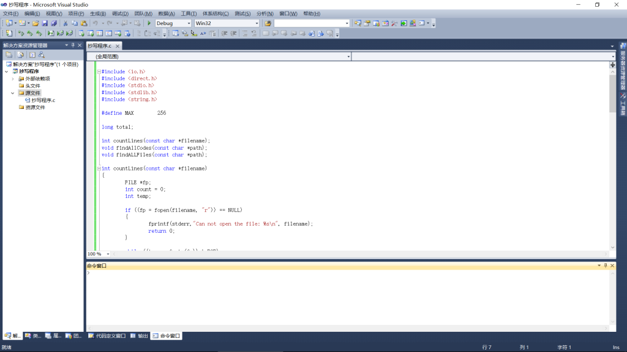Click the Add New Item toolbar icon
Image resolution: width=627 pixels, height=352 pixels.
point(23,23)
